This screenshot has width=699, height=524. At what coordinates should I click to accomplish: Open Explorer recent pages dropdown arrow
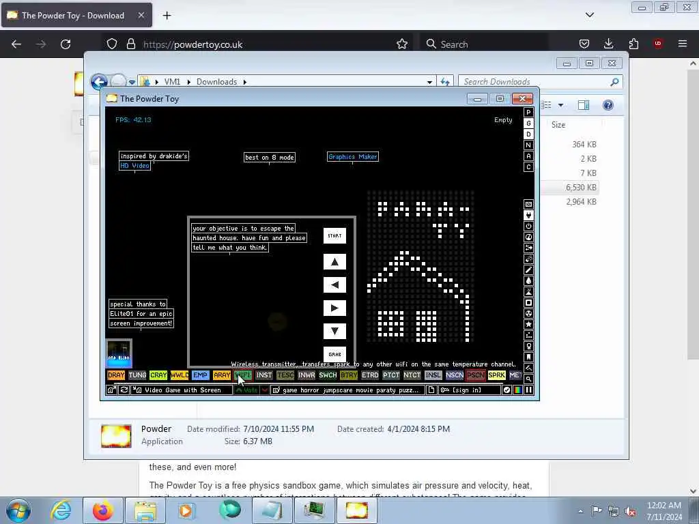(132, 83)
